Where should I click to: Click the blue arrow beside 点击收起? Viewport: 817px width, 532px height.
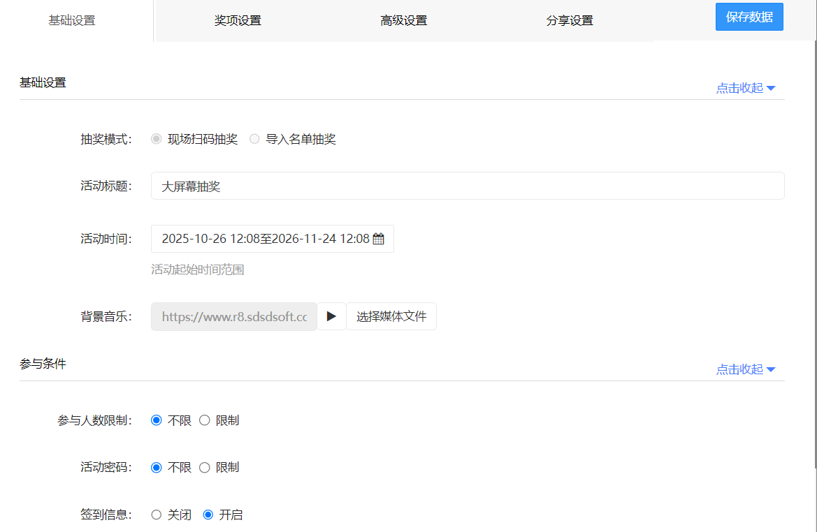(771, 87)
